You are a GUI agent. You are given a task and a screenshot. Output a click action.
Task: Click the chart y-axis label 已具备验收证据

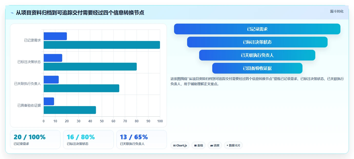pos(29,105)
